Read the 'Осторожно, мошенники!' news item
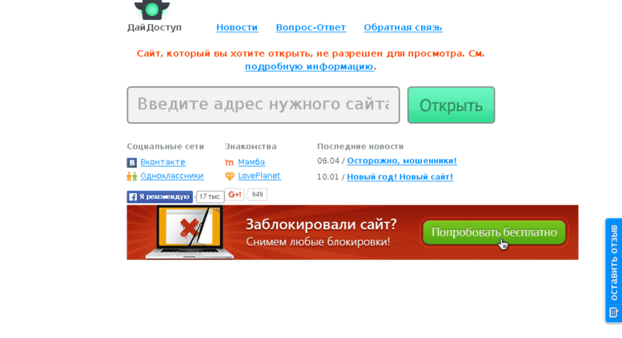 [x=401, y=161]
